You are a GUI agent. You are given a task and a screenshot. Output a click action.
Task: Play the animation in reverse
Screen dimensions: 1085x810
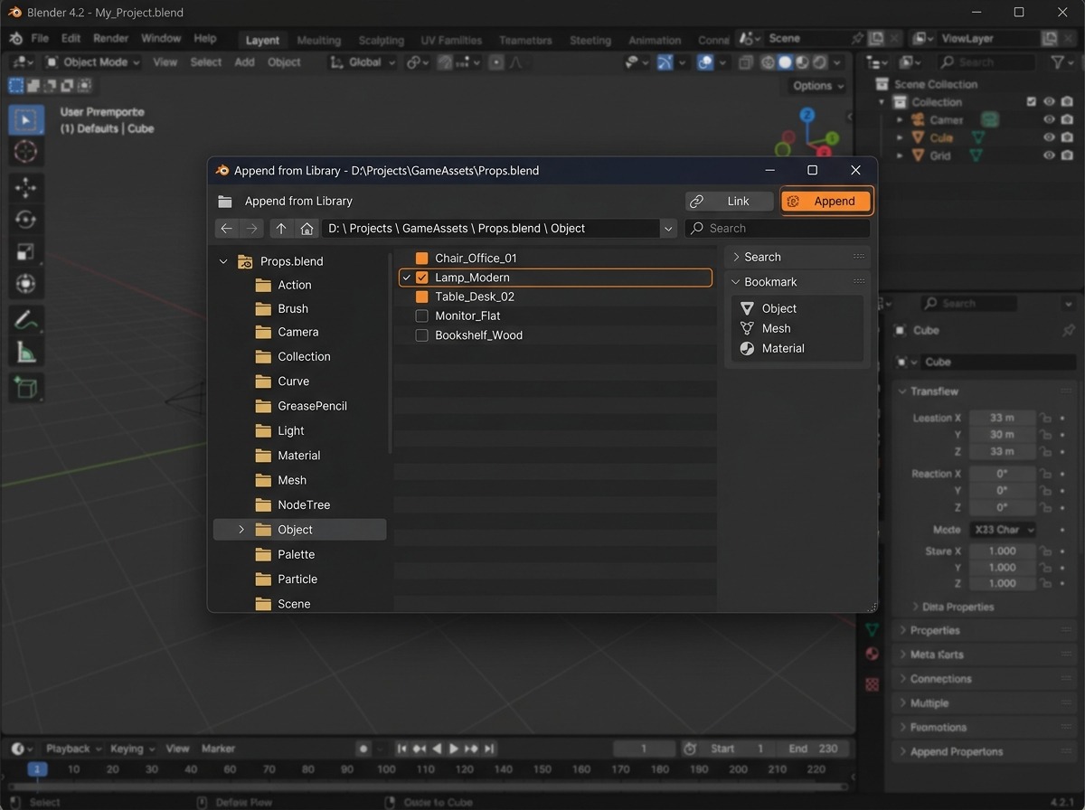[x=438, y=749]
